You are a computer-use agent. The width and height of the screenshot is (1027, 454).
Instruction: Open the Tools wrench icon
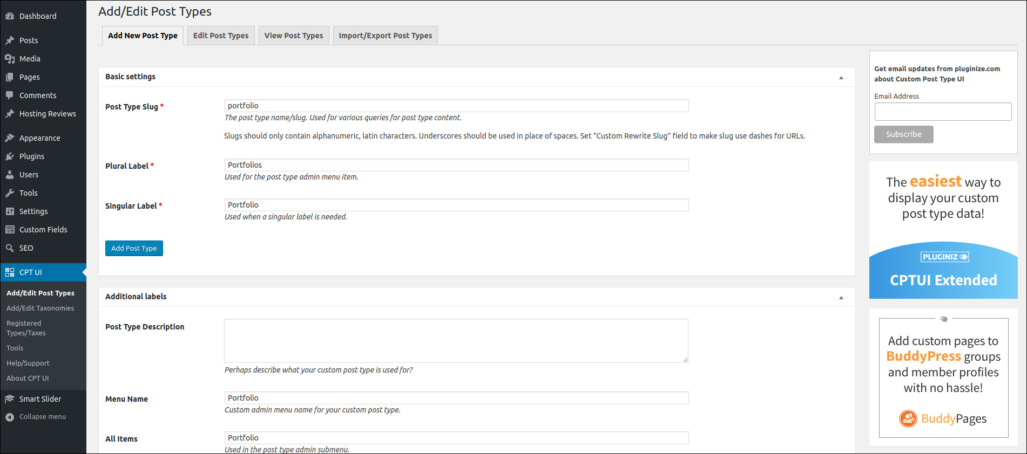pos(10,193)
